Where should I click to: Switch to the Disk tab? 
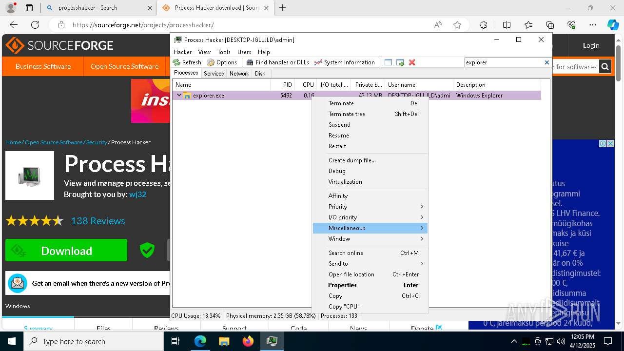(260, 74)
